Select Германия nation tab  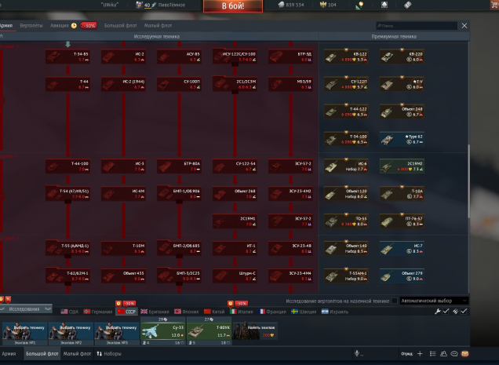(x=98, y=312)
